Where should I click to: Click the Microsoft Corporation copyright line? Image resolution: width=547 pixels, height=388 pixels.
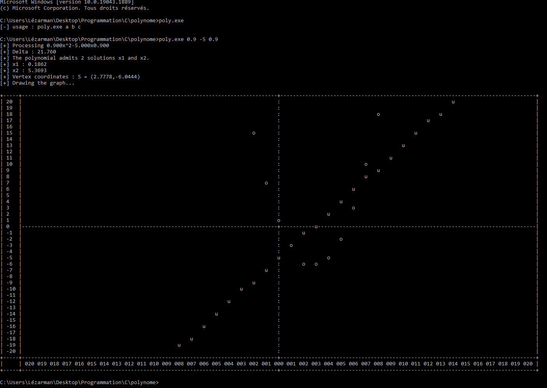(74, 8)
